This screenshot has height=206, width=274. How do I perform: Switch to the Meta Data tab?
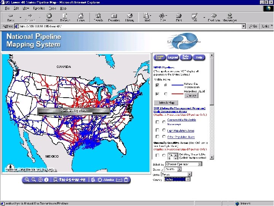coord(185,57)
